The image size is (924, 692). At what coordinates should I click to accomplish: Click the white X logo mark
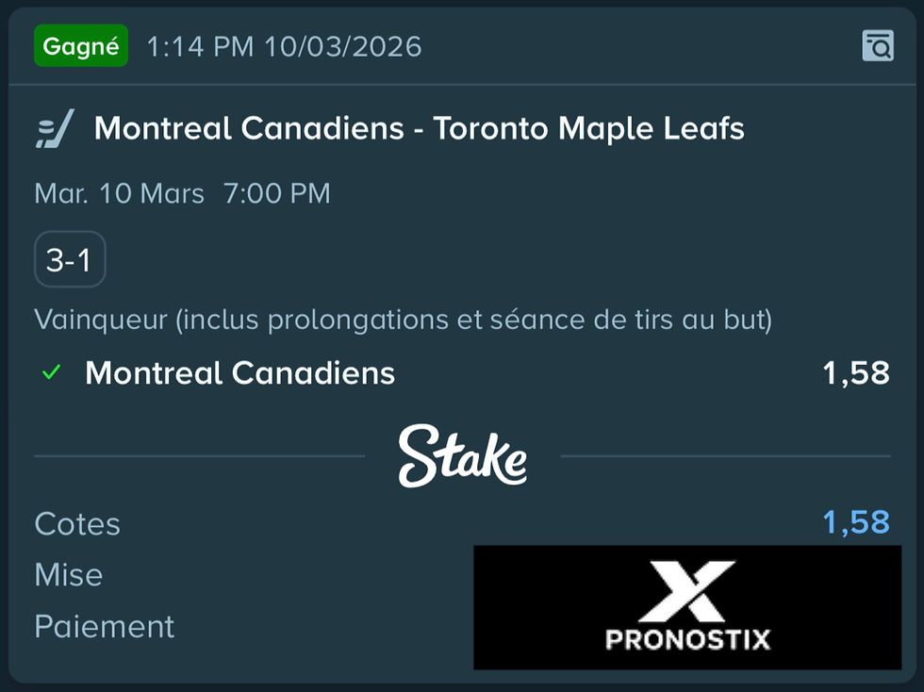tap(687, 590)
